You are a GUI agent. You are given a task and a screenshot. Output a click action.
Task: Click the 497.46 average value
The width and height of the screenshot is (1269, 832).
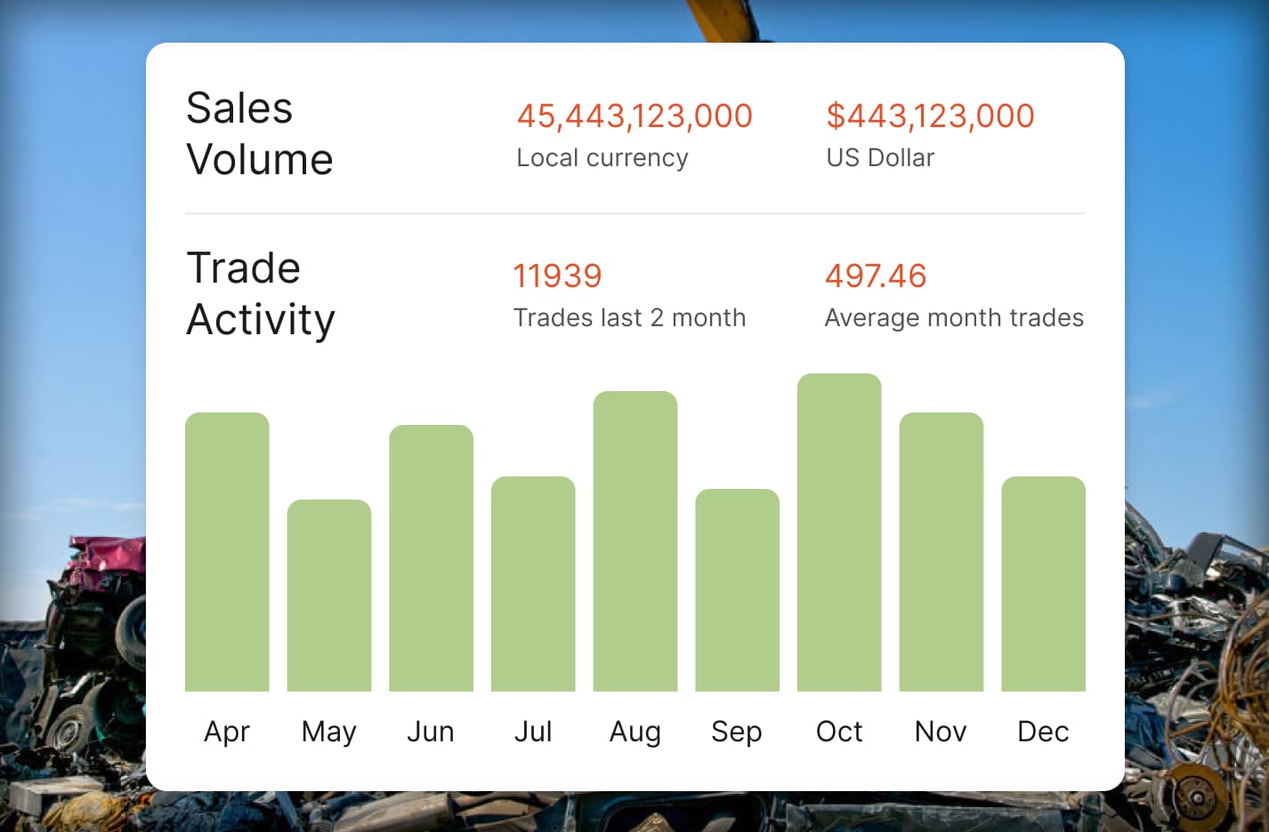pyautogui.click(x=876, y=276)
